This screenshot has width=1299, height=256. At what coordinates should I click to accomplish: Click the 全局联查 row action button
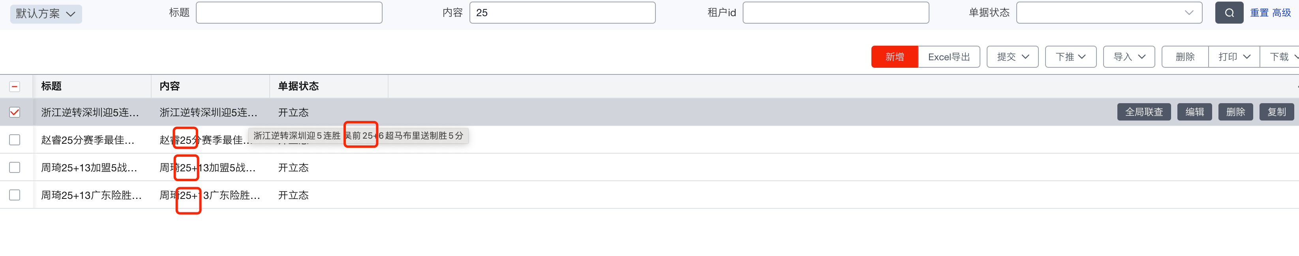coord(1144,112)
